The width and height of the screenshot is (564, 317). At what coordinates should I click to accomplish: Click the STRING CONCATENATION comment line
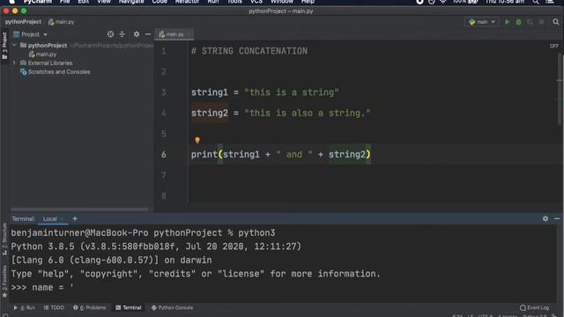tap(249, 51)
